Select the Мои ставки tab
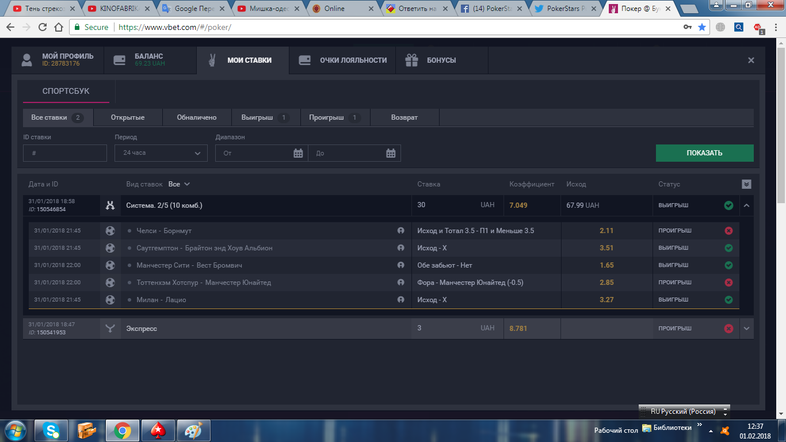Image resolution: width=786 pixels, height=442 pixels. coord(242,60)
